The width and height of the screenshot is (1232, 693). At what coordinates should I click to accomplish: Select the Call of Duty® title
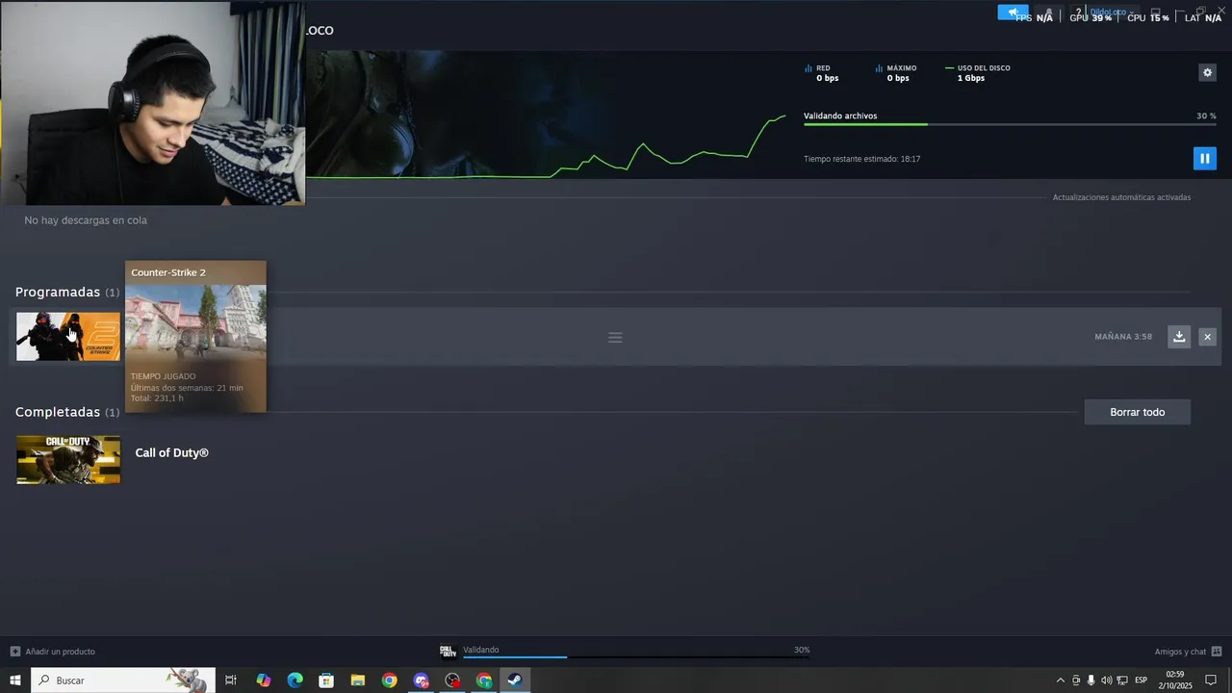tap(171, 452)
